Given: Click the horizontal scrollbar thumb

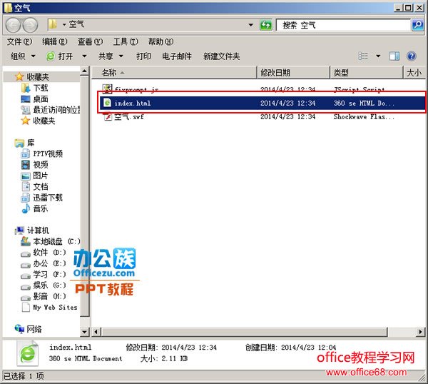Looking at the screenshot, I should point(244,332).
